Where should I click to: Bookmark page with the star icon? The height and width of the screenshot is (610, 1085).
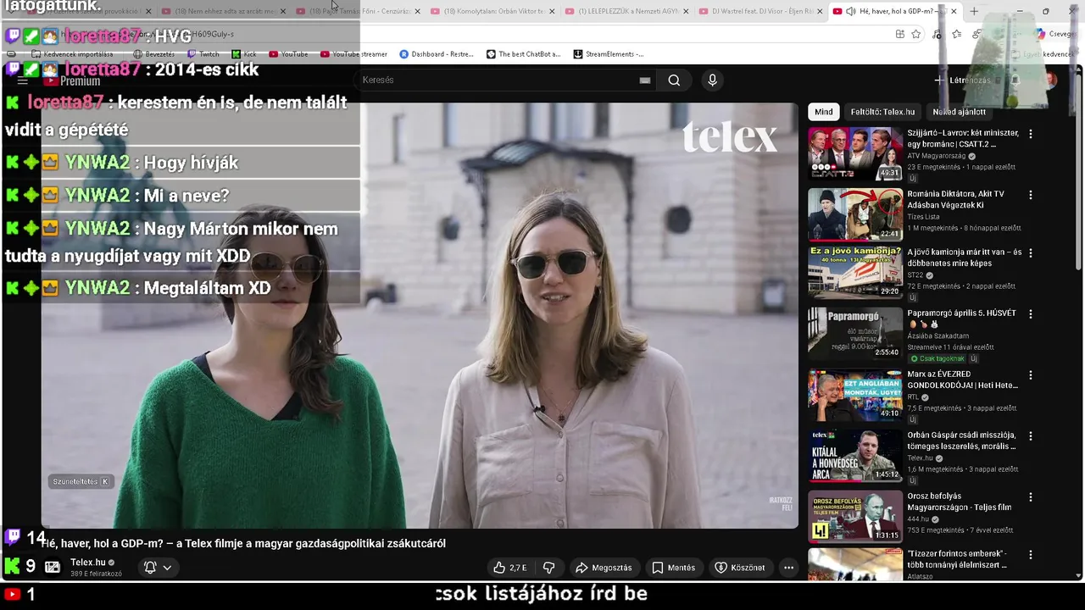[x=916, y=34]
